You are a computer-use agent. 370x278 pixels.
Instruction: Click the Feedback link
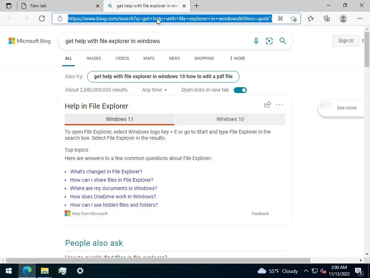[260, 214]
